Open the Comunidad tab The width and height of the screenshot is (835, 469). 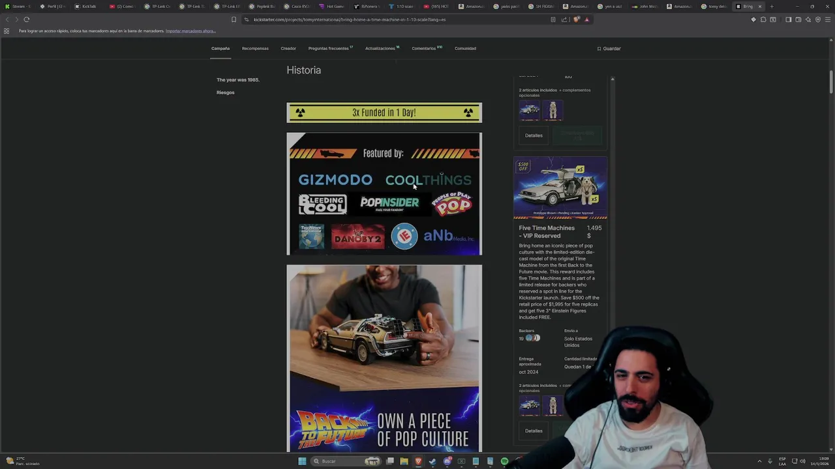(465, 48)
